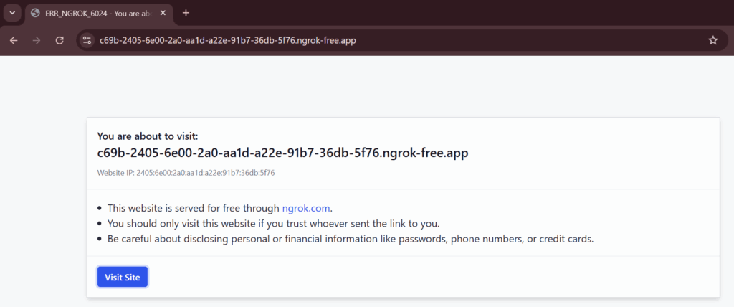Image resolution: width=734 pixels, height=307 pixels.
Task: Select the ERR_NGROK_6024 browser tab
Action: coord(99,14)
